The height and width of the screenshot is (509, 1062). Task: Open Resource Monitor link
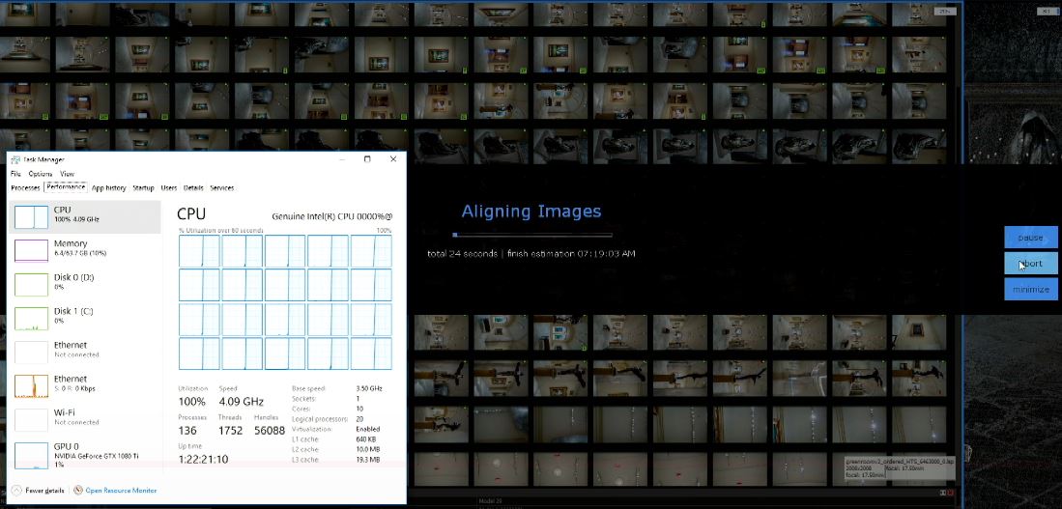click(x=121, y=490)
